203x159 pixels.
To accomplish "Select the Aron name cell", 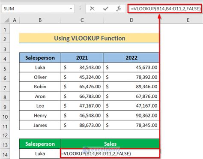I will 40,96.
